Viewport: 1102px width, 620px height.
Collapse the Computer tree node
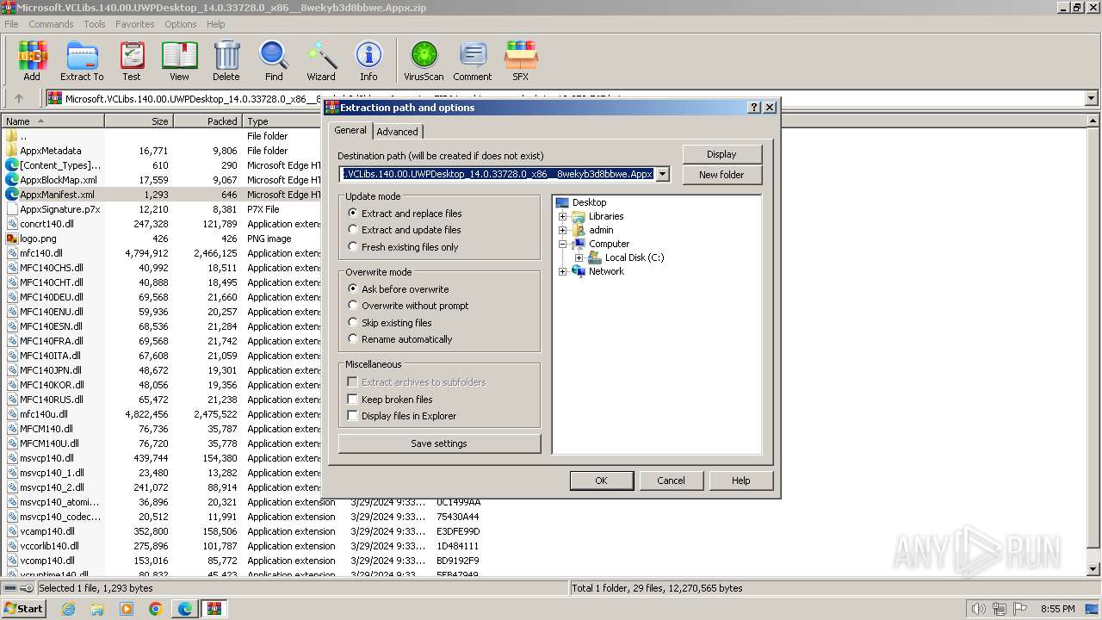[x=563, y=244]
